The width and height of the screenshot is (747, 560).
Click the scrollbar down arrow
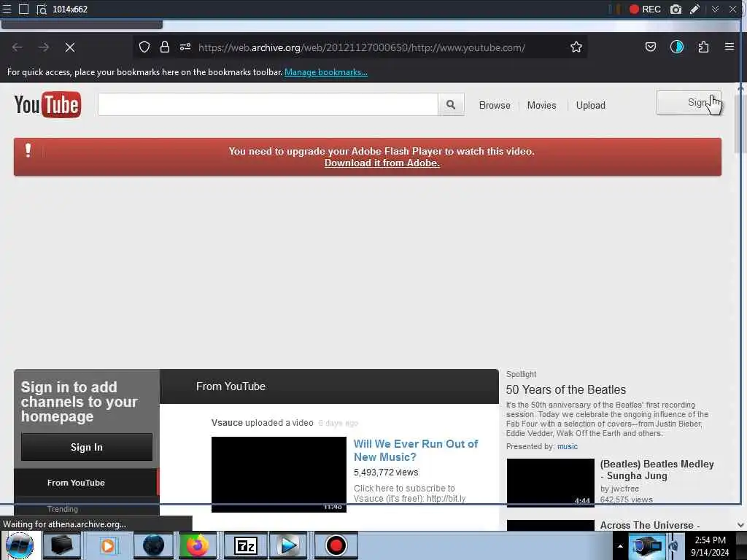(740, 524)
